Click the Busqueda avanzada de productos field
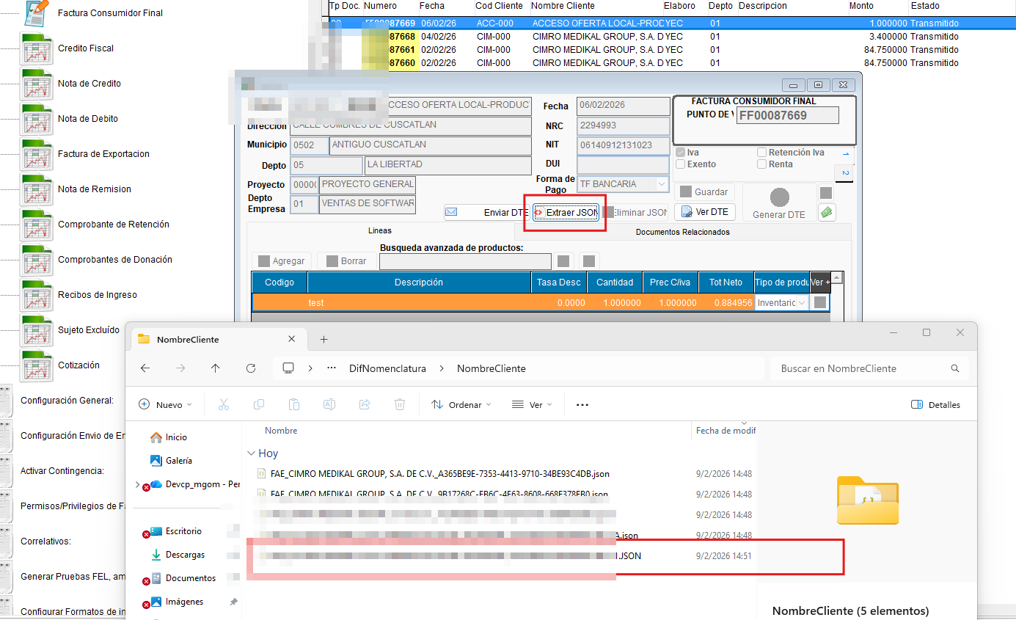The width and height of the screenshot is (1016, 620). point(465,261)
